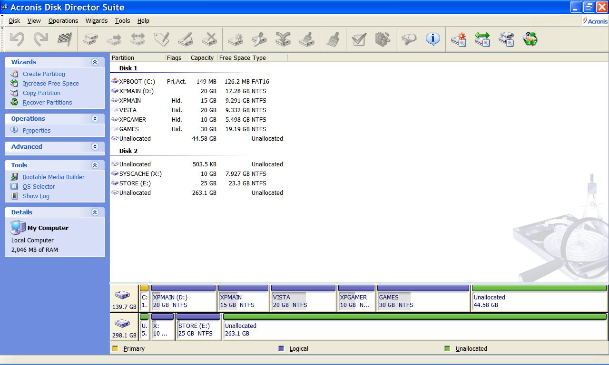Screen dimensions: 609x365
Task: Open the Copy Partition wizard link
Action: [41, 93]
